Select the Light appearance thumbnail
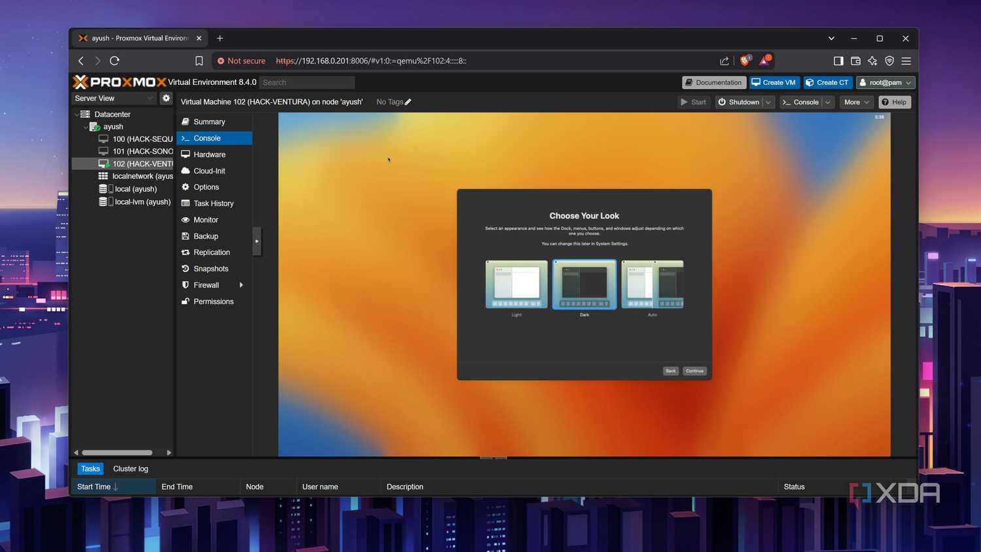 point(517,285)
